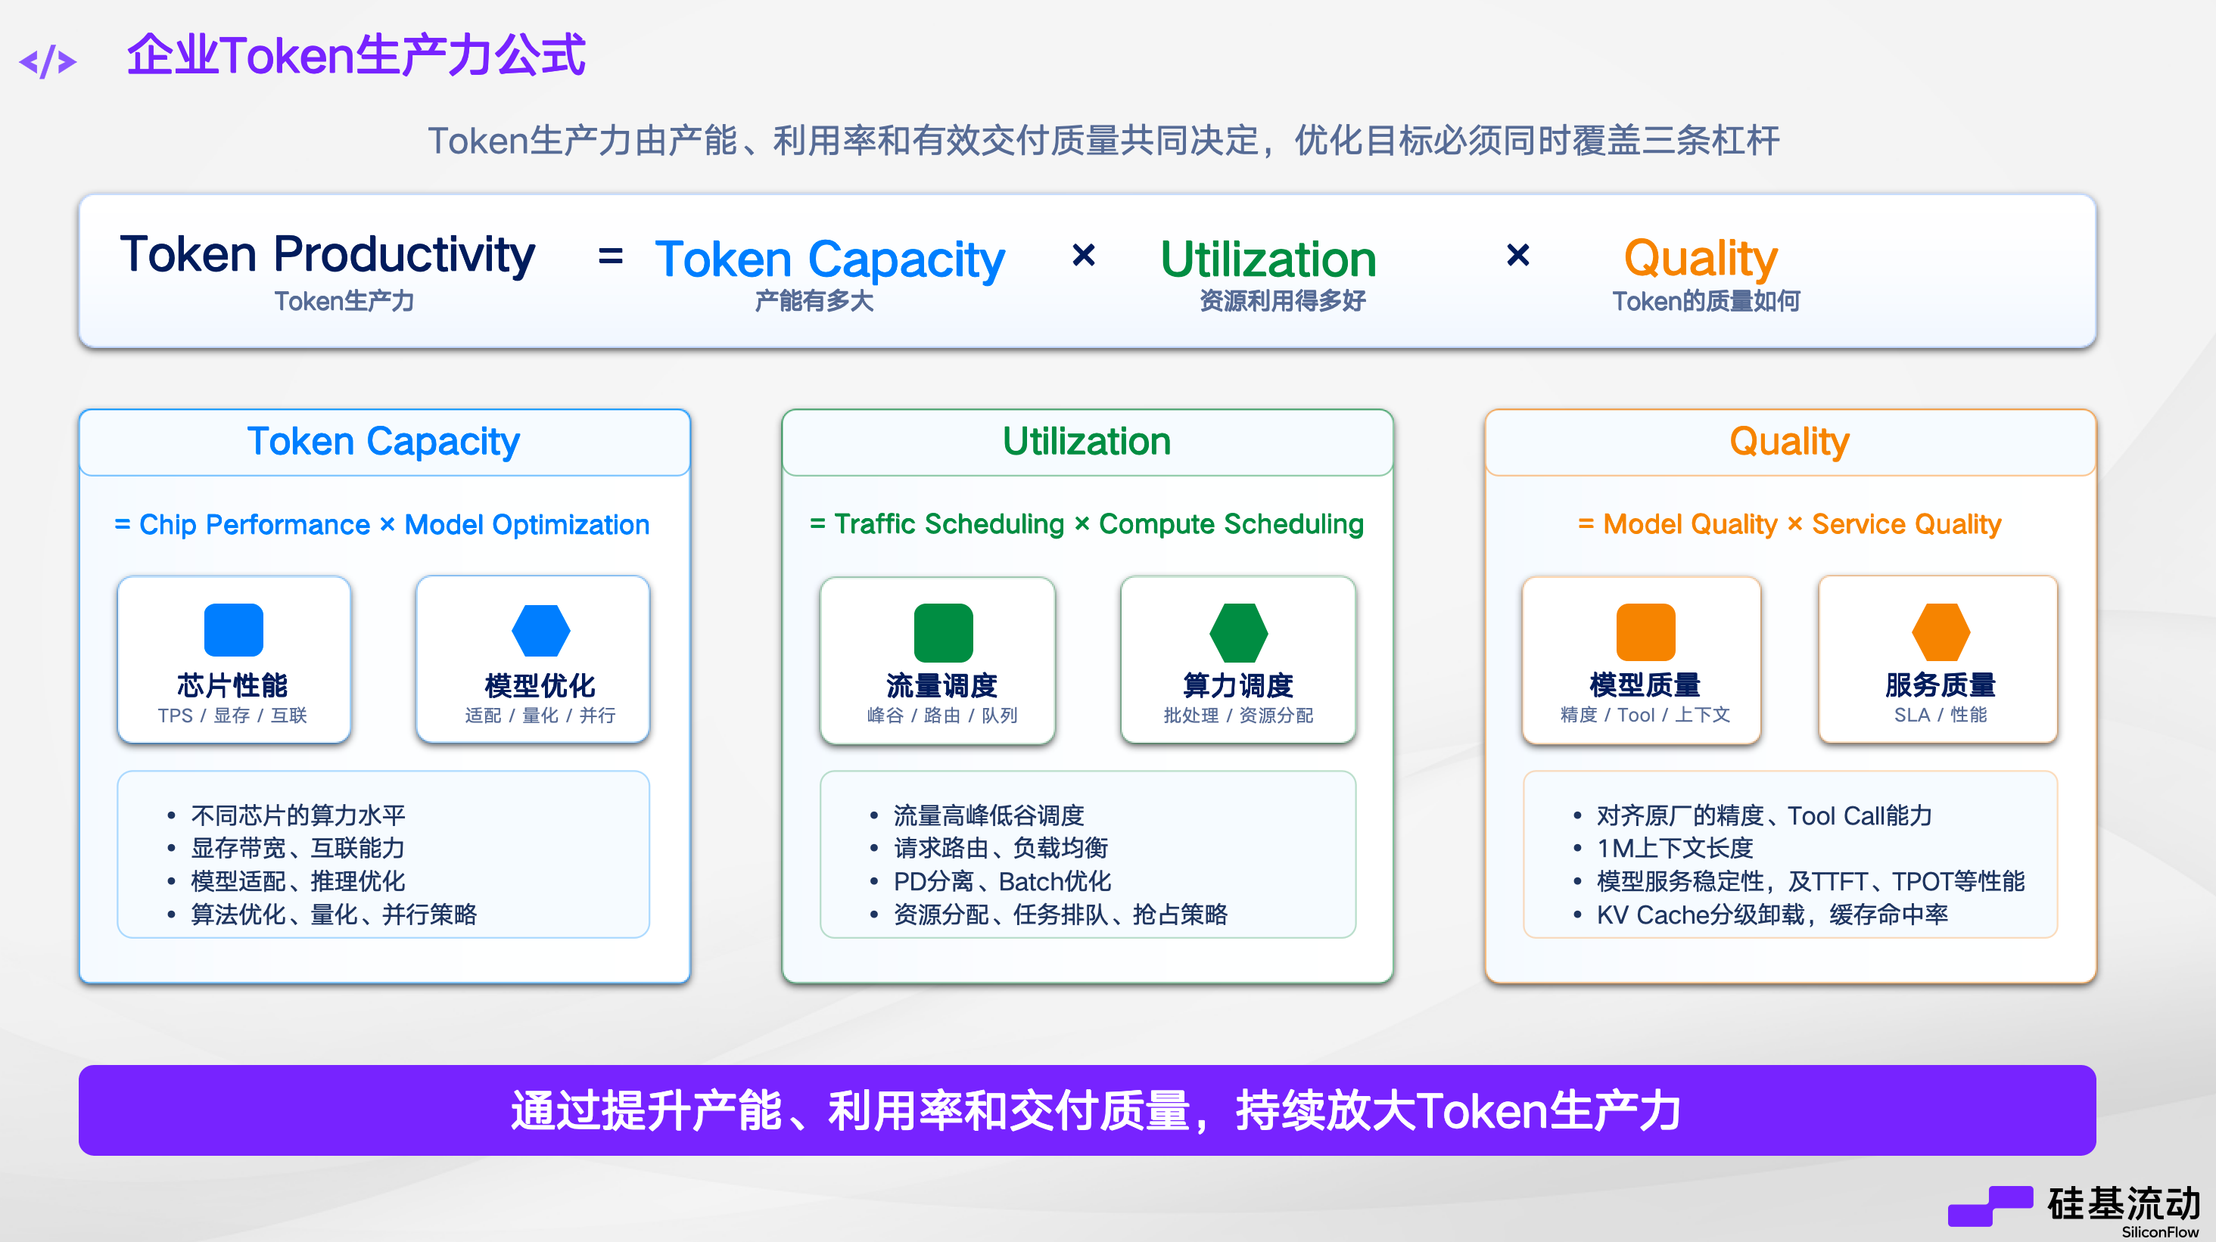Click the orange hexagon 服务质量 icon
Viewport: 2216px width, 1242px height.
[1941, 632]
